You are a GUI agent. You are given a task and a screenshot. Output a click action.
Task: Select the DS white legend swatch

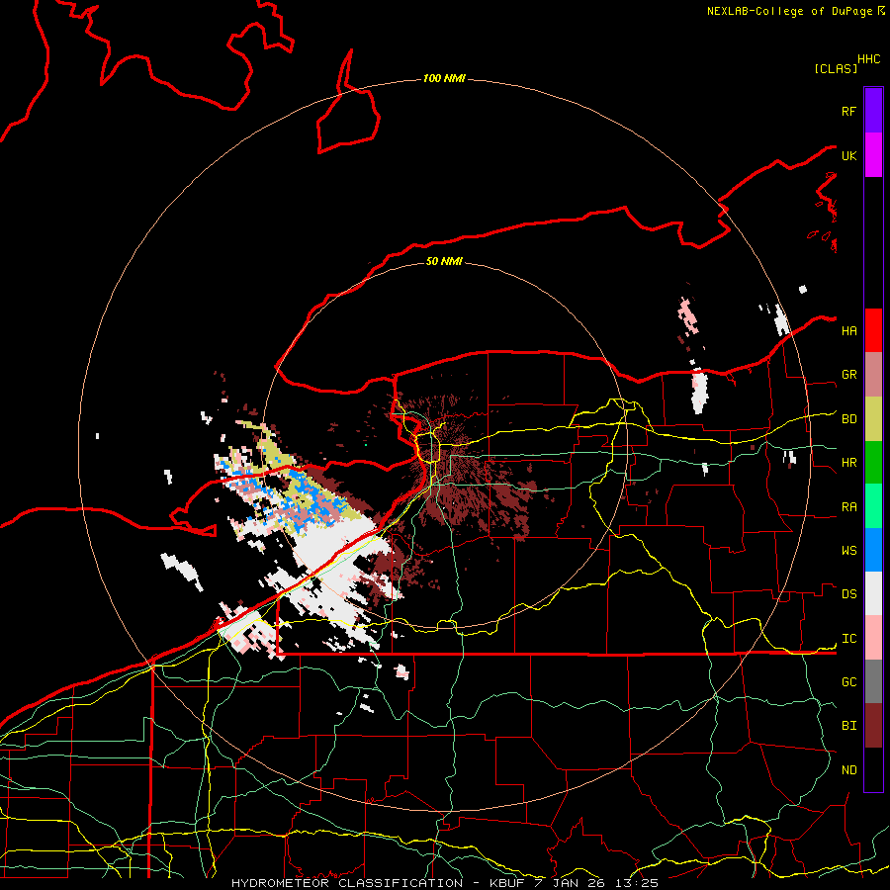(873, 593)
